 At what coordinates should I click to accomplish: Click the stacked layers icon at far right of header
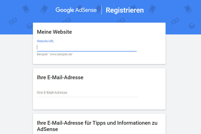coord(192,26)
